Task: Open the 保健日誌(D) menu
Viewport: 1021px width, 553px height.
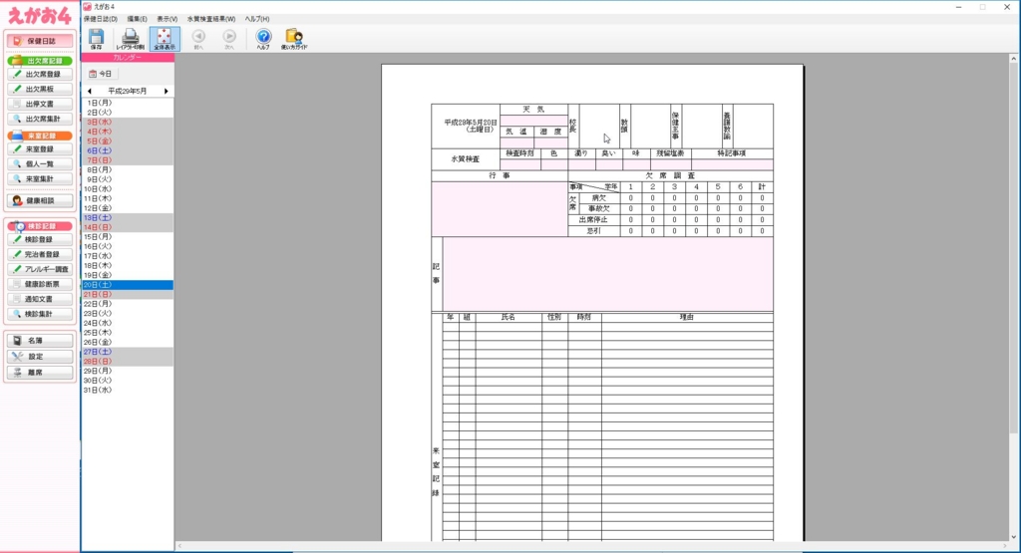Action: (x=101, y=19)
